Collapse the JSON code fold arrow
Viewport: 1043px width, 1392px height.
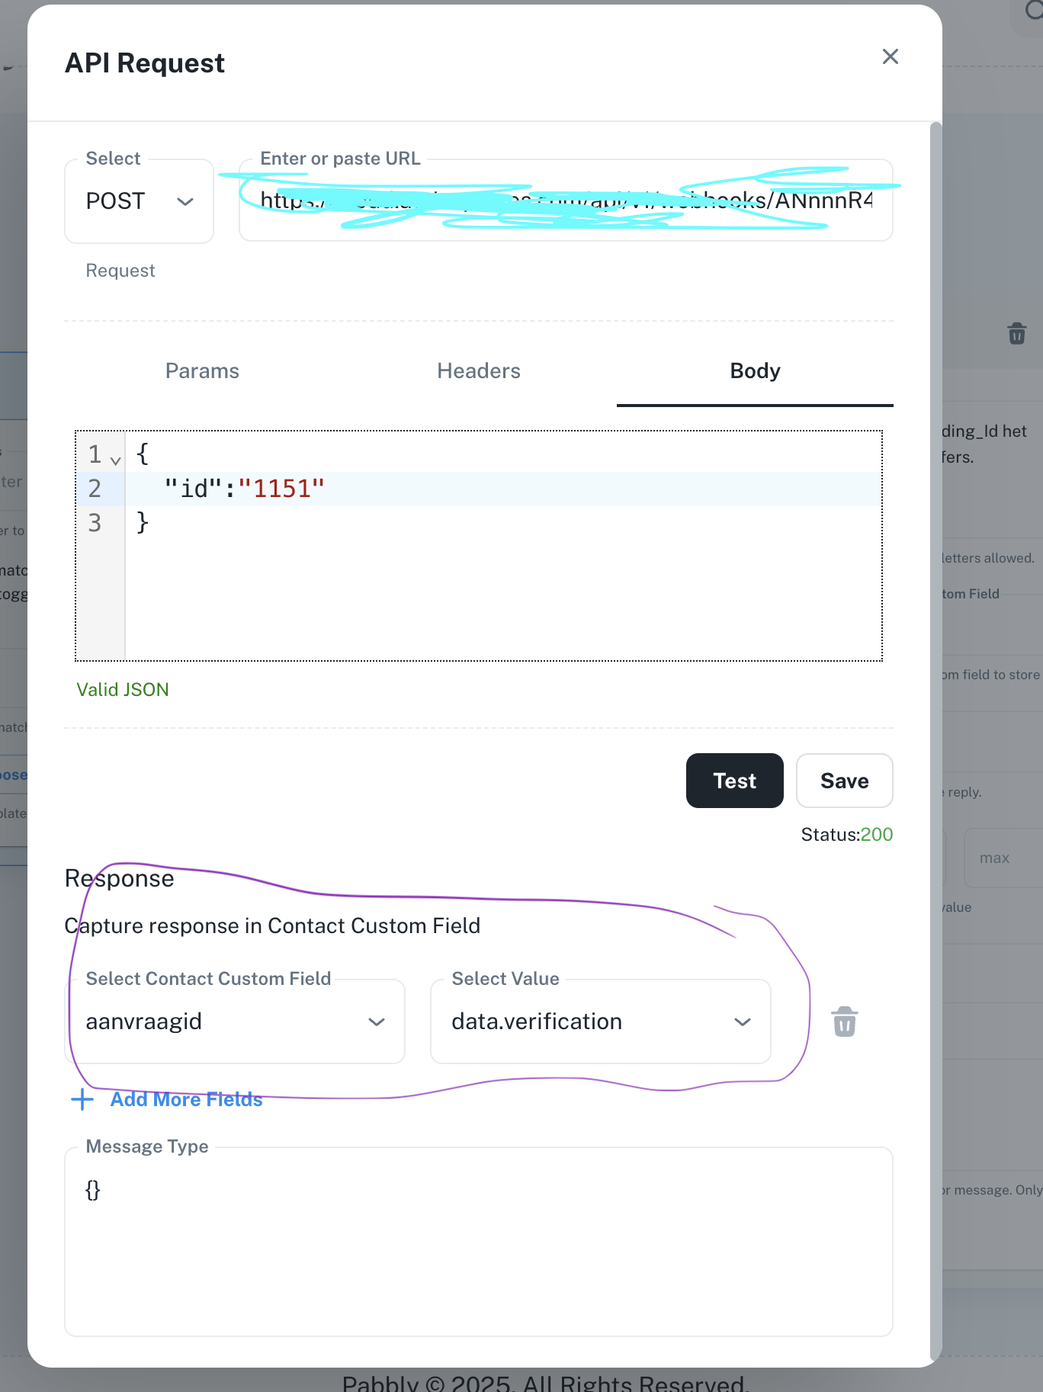115,460
